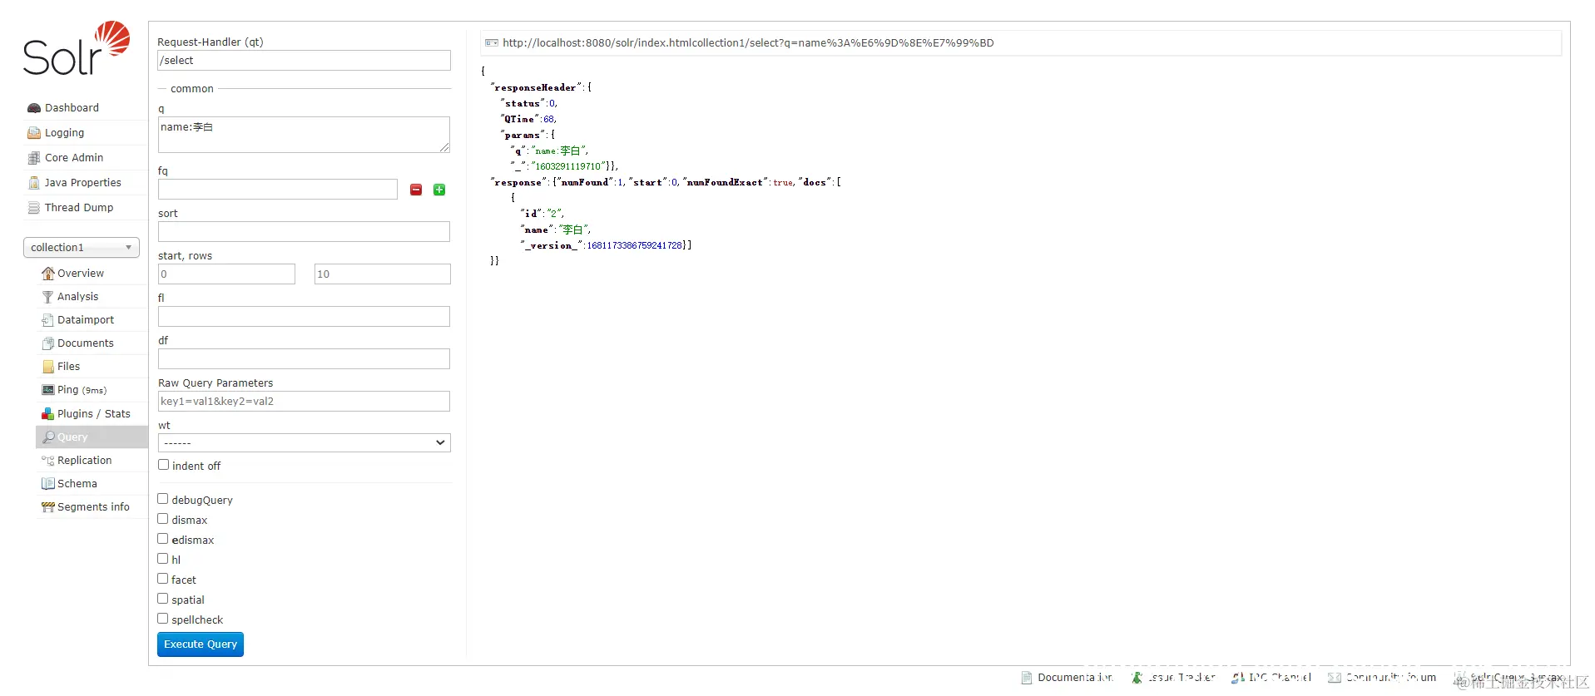
Task: Enable the spatial checkbox
Action: [163, 599]
